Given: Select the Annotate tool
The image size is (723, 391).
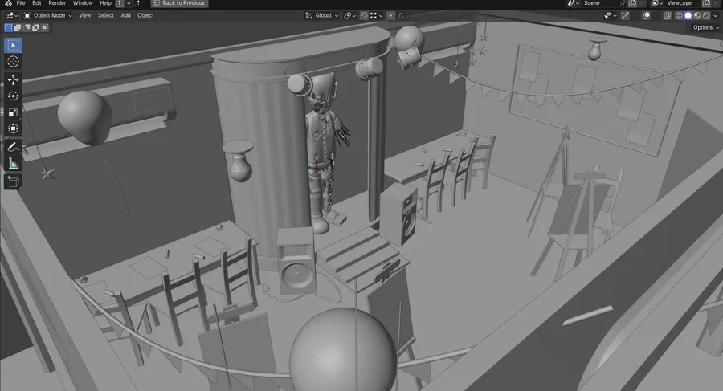Looking at the screenshot, I should point(13,147).
